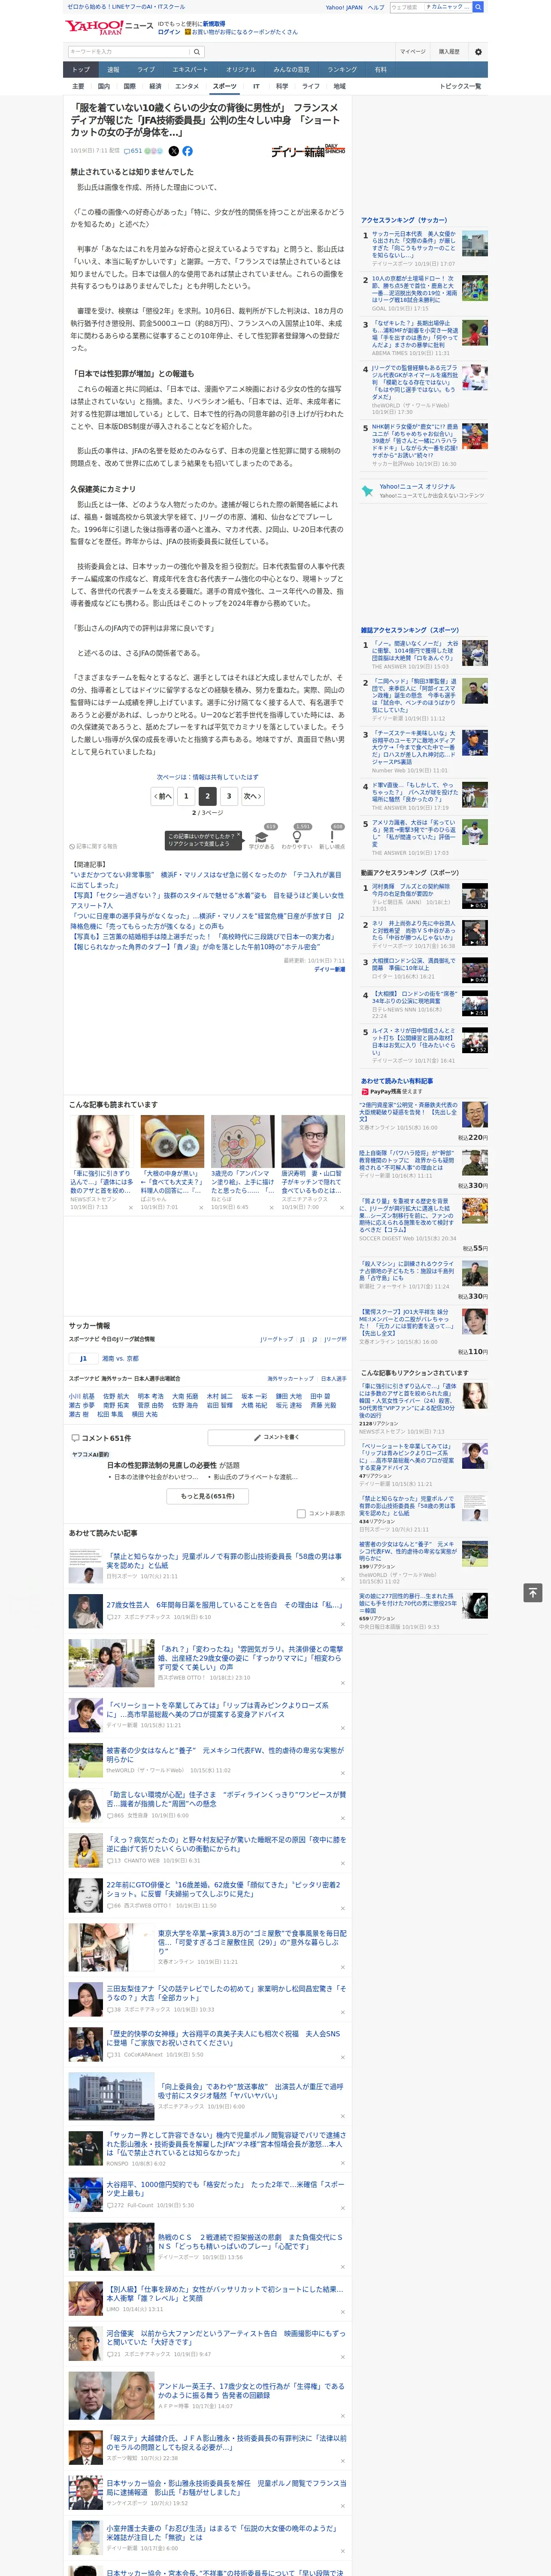Open the エキスパート navigation tab
The height and width of the screenshot is (2576, 551).
point(190,70)
